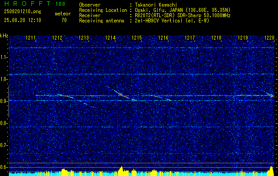Click the 0.6 kHz axis label
278x176 pixels.
[x=4, y=167]
